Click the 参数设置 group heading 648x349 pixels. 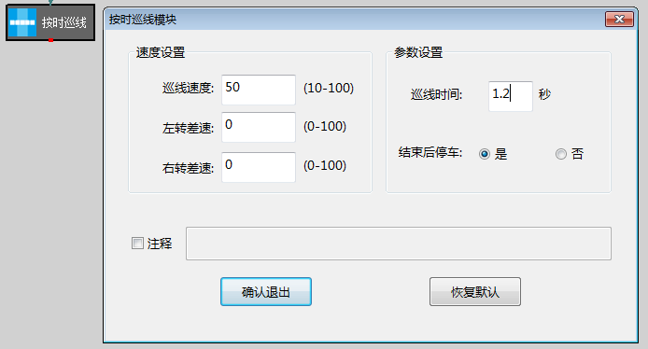[x=418, y=52]
